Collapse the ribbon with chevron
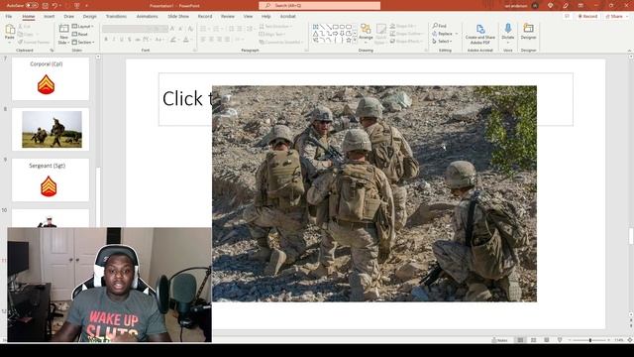The width and height of the screenshot is (634, 357). [x=629, y=51]
